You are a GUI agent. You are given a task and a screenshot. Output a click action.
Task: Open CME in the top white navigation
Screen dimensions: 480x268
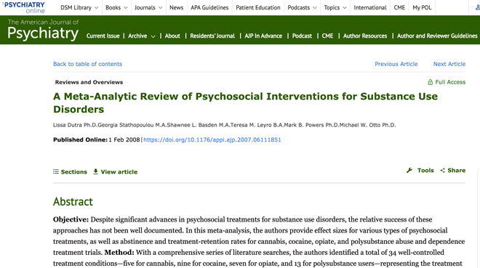click(x=399, y=8)
